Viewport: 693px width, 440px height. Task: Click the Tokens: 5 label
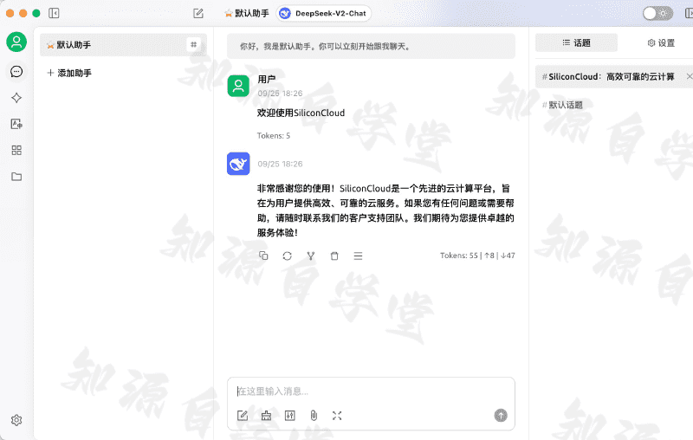pos(274,136)
